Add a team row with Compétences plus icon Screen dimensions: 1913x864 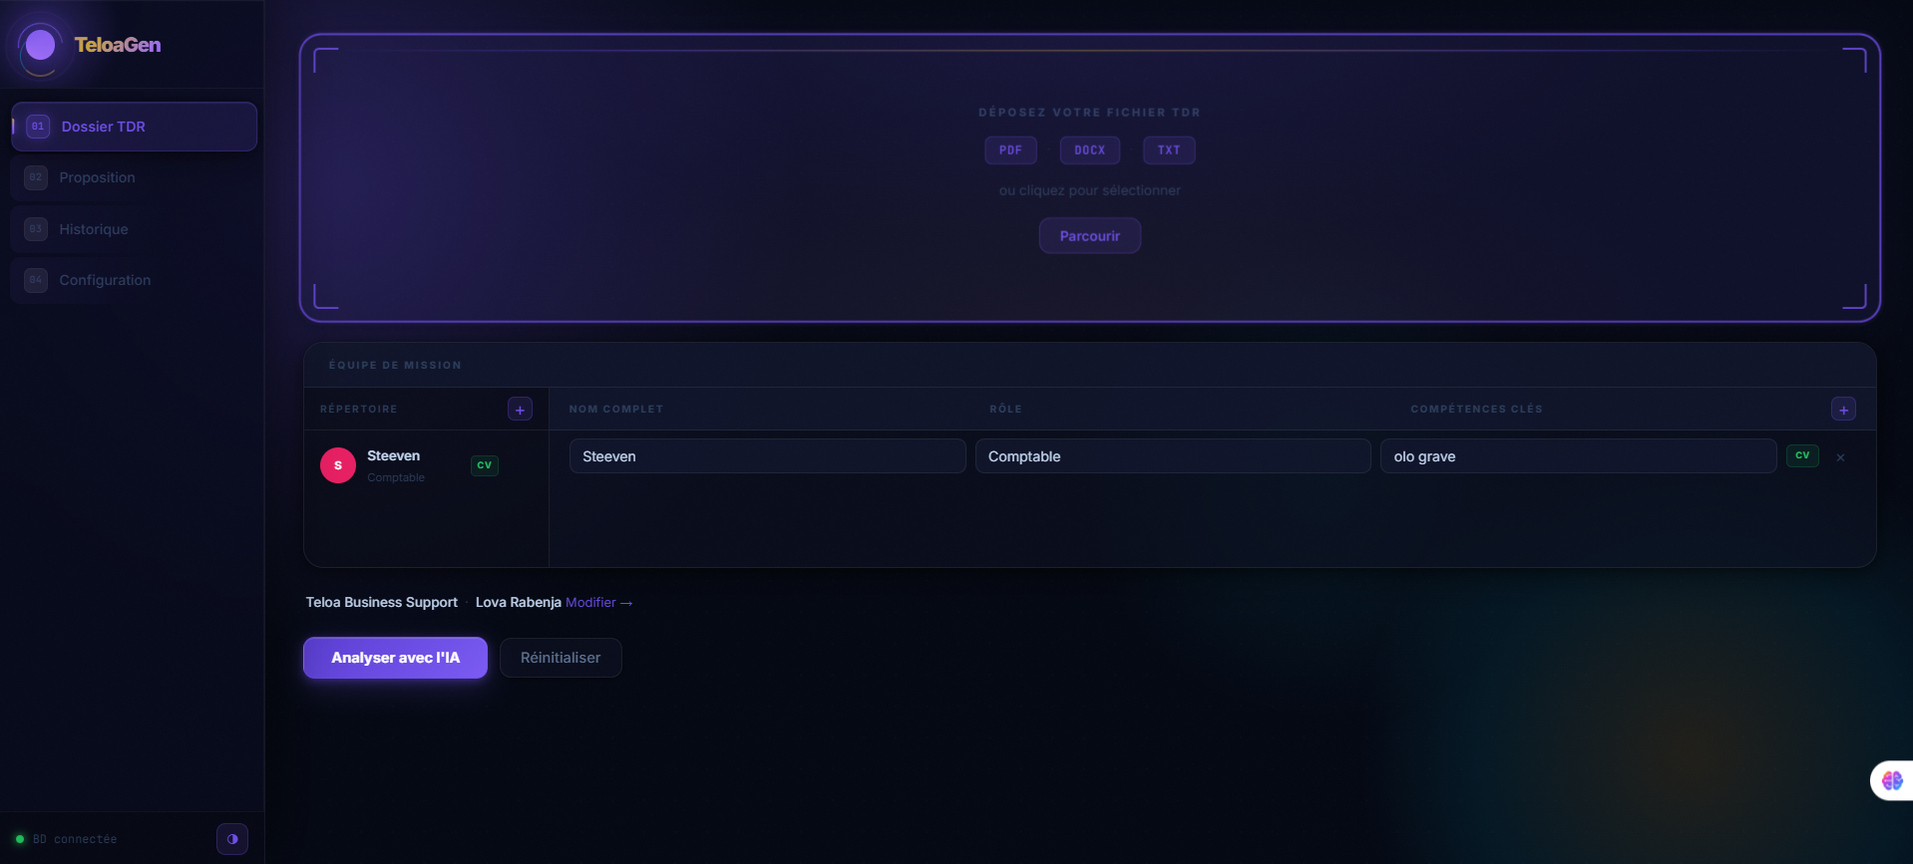pos(1843,410)
